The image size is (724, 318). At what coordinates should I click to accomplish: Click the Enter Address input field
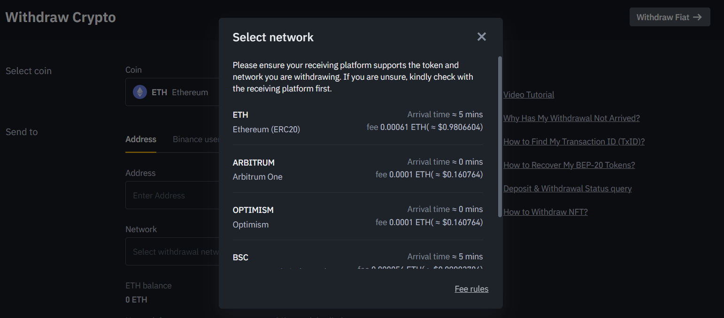click(x=174, y=195)
